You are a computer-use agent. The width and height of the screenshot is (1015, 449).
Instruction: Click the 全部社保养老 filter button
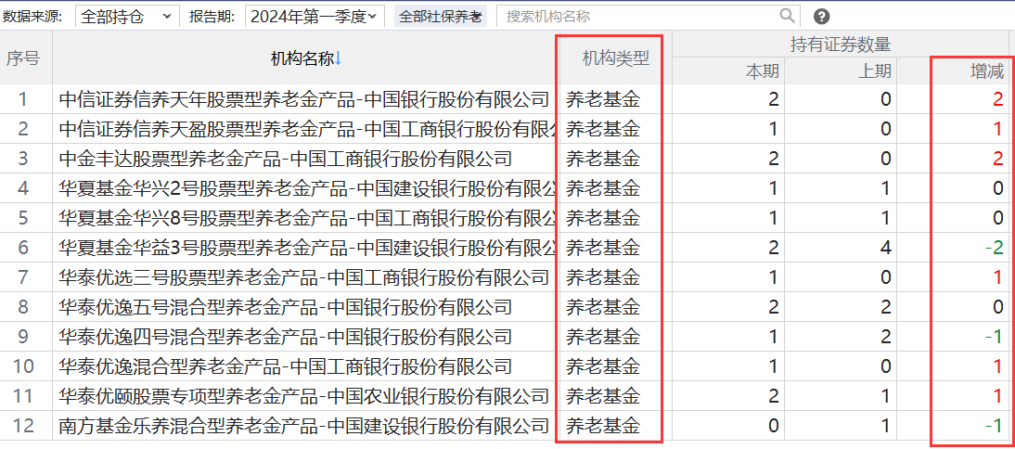pos(441,16)
